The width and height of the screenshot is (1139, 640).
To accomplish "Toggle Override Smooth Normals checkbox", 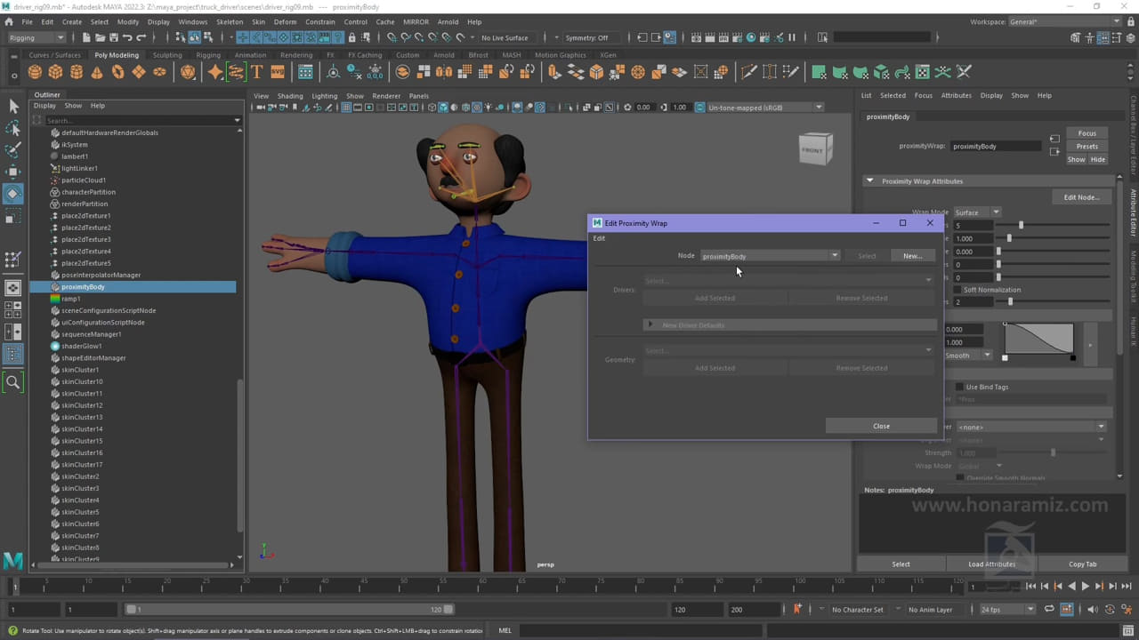I will pyautogui.click(x=959, y=478).
